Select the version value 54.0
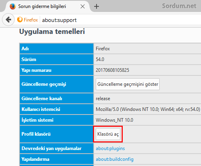Image resolution: width=201 pixels, height=166 pixels. click(x=100, y=59)
